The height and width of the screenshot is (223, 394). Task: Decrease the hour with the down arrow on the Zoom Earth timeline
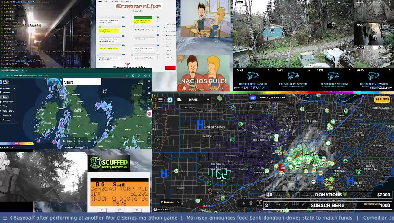pos(75,143)
